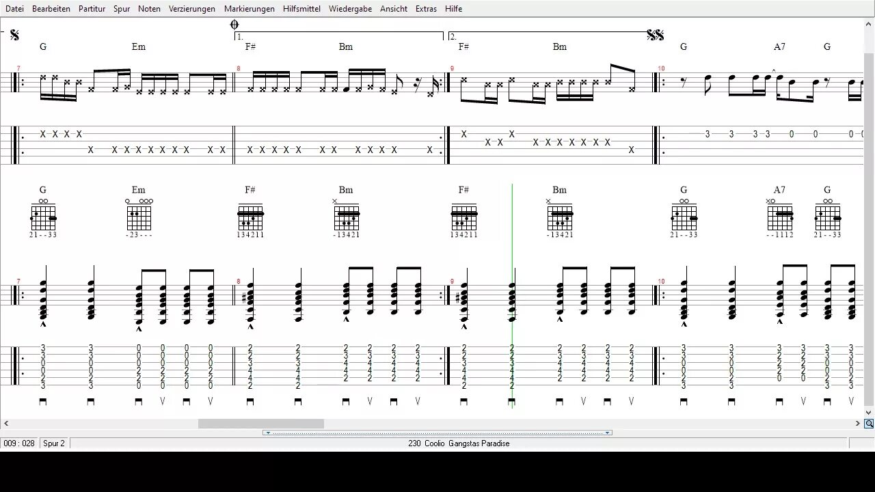Open the Markierungen menu

click(x=250, y=9)
